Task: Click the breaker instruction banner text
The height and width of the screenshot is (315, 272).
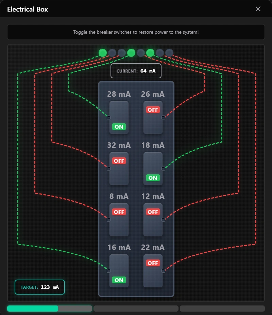Action: click(136, 32)
